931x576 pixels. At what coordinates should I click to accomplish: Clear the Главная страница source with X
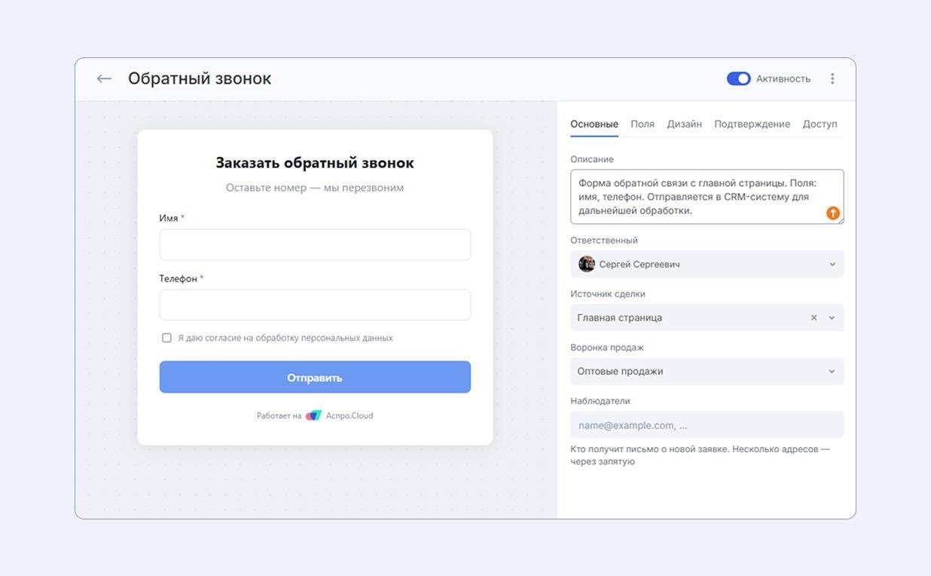tap(813, 317)
